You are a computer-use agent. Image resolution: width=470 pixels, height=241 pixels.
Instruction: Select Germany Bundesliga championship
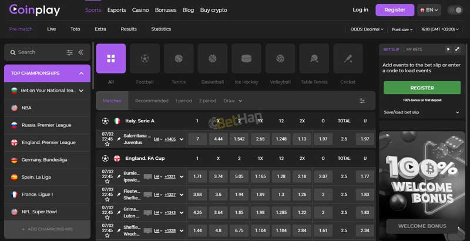pos(48,160)
